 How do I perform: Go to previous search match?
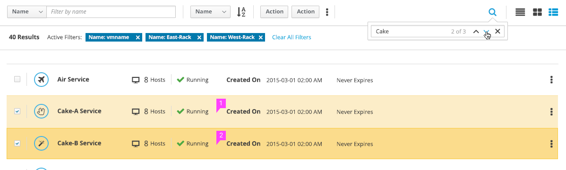[x=476, y=31]
